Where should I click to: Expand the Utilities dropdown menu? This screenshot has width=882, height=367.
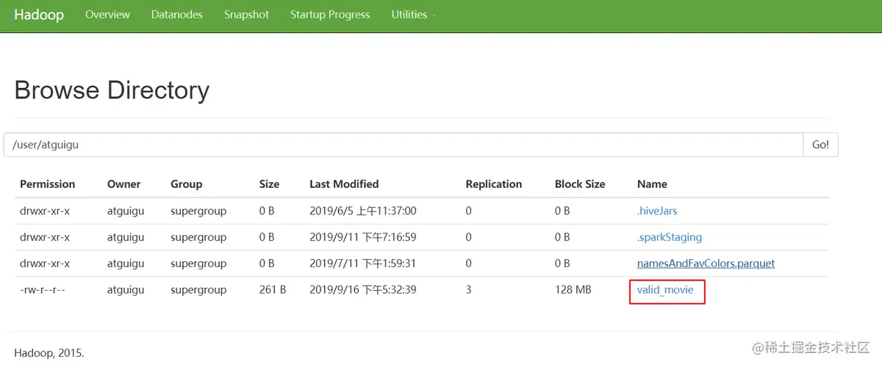pos(414,15)
